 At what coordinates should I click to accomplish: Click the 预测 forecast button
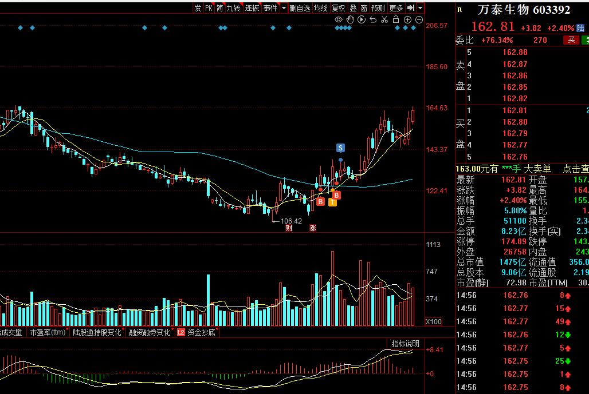tap(378, 8)
